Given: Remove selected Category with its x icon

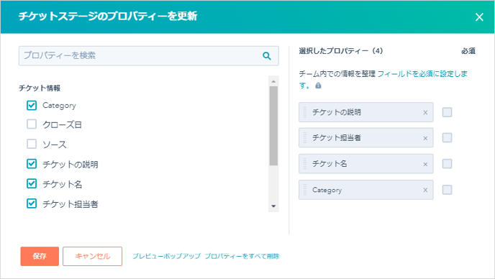Looking at the screenshot, I should click(x=425, y=190).
